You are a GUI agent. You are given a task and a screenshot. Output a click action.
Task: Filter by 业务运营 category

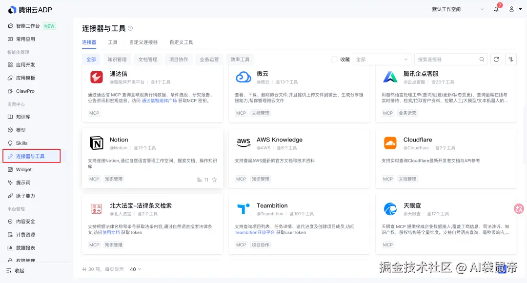pos(209,60)
